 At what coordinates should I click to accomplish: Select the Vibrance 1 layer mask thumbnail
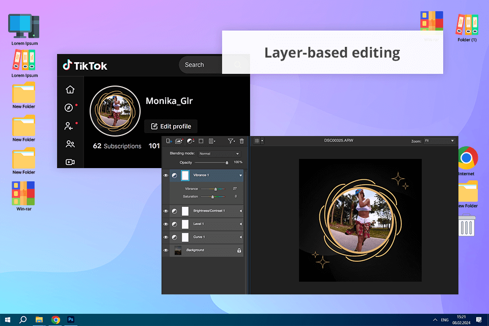(185, 175)
